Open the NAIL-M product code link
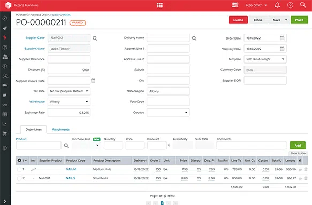The image size is (312, 205). 71,169
